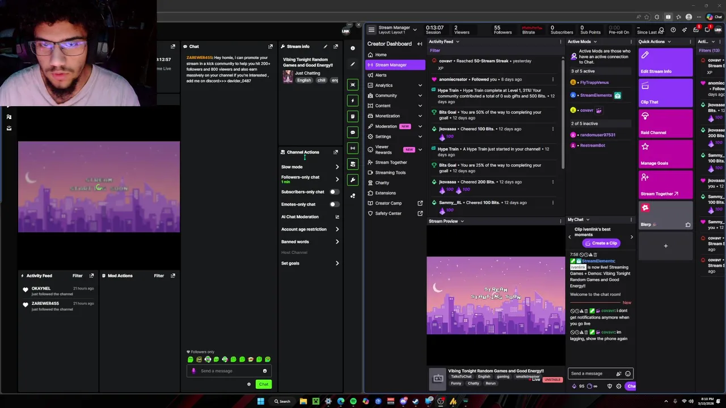Click the Activity Feed Filter link
Image resolution: width=726 pixels, height=408 pixels.
click(435, 51)
